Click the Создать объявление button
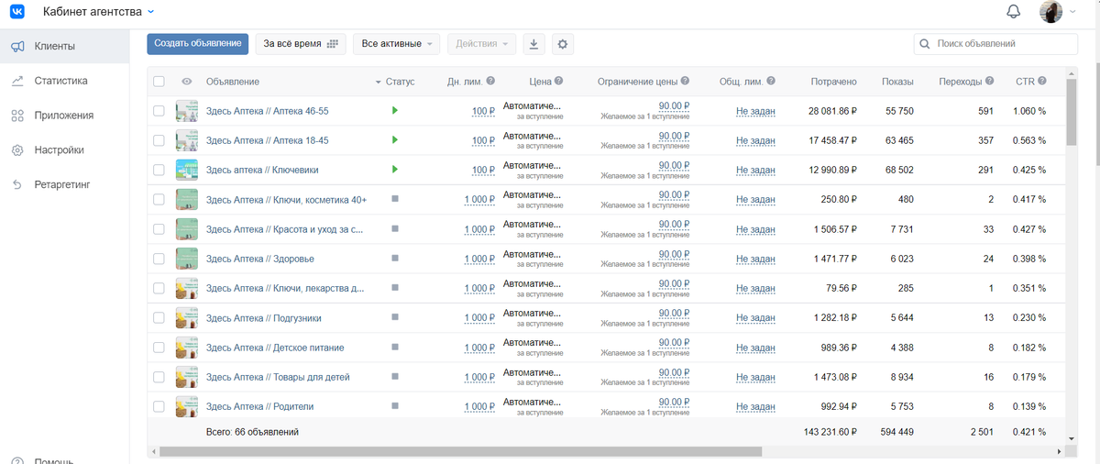 [x=198, y=43]
